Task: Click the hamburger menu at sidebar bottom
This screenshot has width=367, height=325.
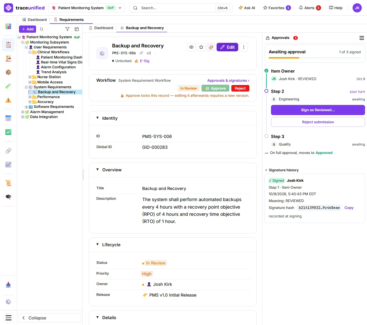Action: [9, 318]
